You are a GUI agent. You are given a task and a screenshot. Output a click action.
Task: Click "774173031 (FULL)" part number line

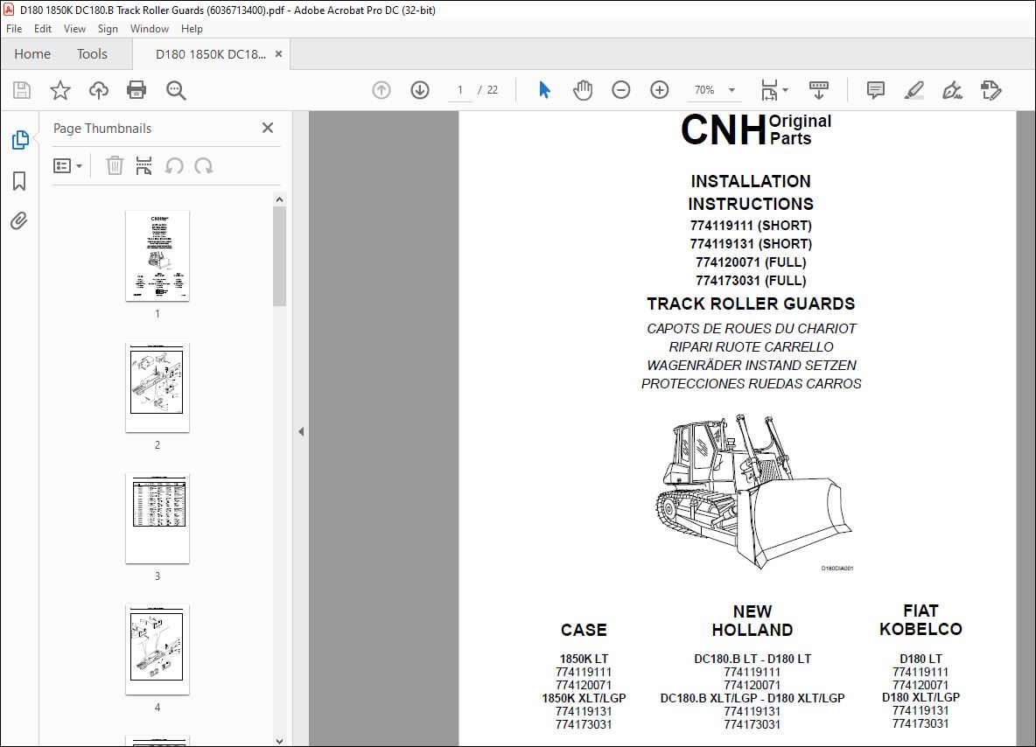point(751,281)
